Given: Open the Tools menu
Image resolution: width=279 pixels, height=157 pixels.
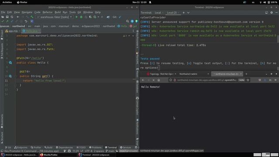Looking at the screenshot, I should [72, 12].
